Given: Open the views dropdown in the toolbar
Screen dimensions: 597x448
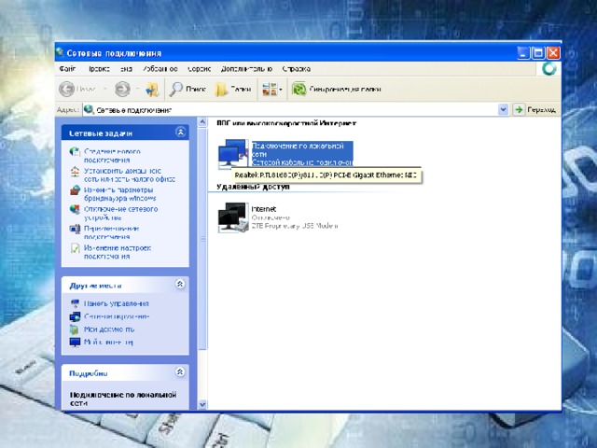Looking at the screenshot, I should click(x=271, y=89).
